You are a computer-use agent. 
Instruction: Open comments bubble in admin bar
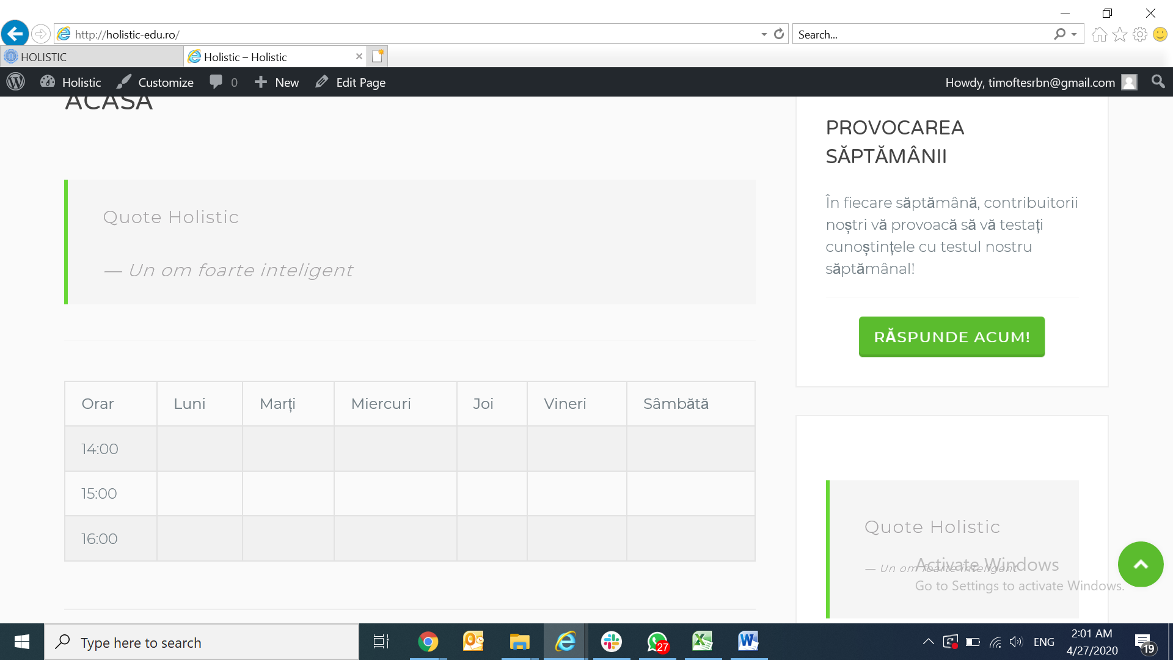(223, 82)
